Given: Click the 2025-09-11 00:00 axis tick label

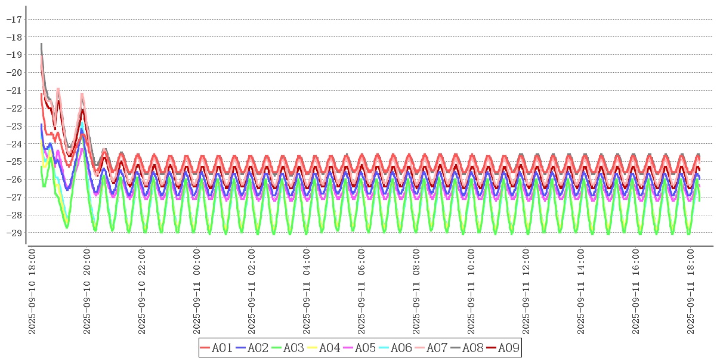Looking at the screenshot, I should point(197,292).
